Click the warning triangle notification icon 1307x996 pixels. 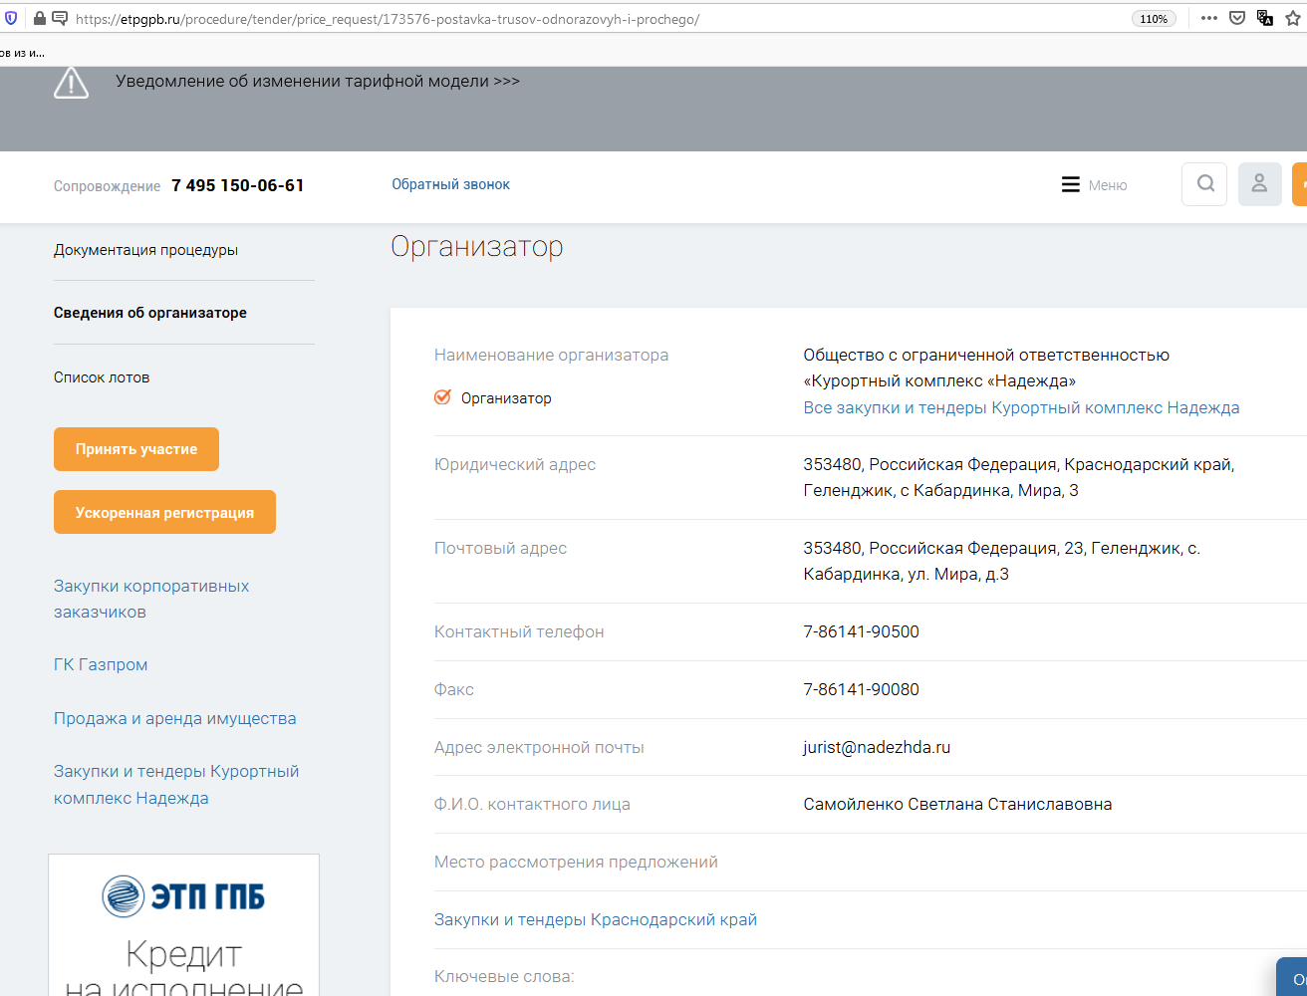coord(71,83)
